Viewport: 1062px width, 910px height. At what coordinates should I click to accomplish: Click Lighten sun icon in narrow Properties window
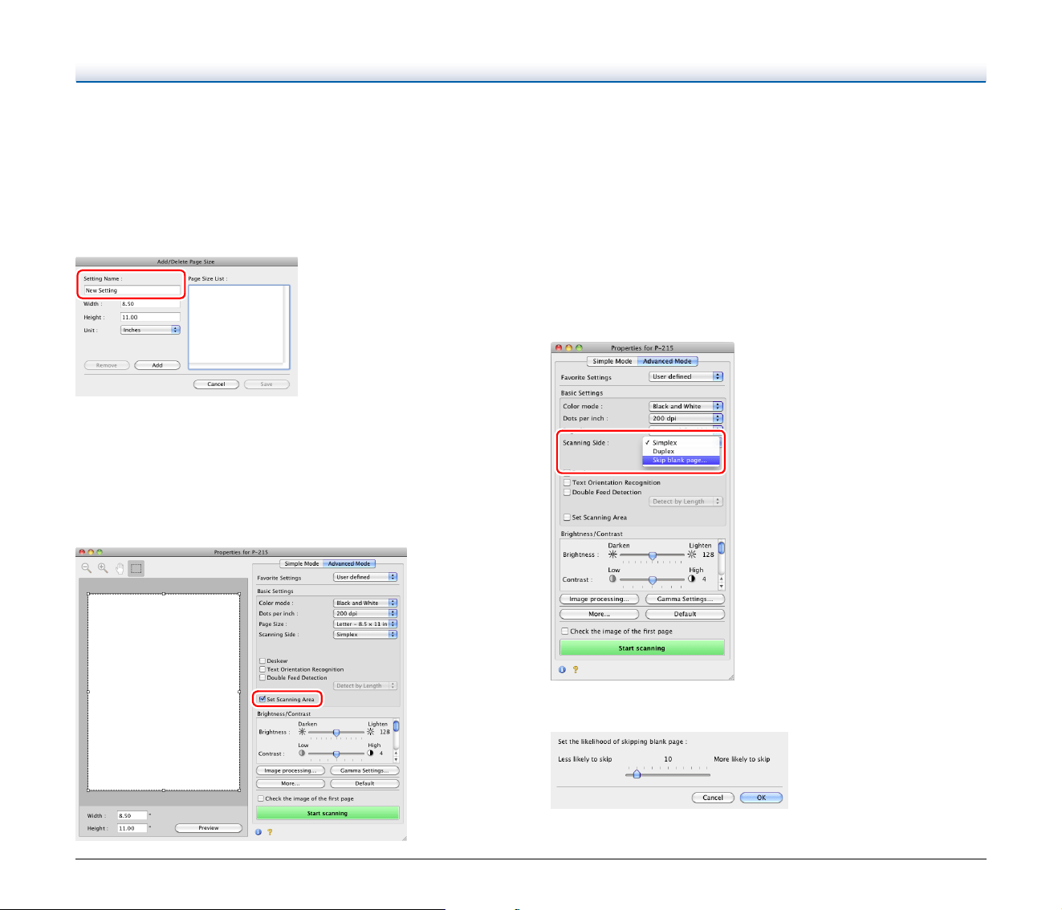click(x=692, y=555)
